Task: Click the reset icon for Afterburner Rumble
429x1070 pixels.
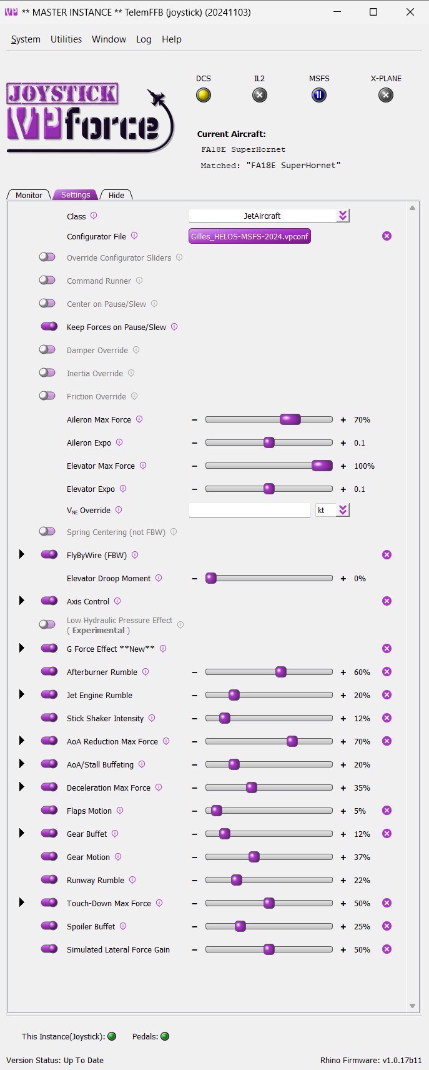Action: pyautogui.click(x=387, y=672)
